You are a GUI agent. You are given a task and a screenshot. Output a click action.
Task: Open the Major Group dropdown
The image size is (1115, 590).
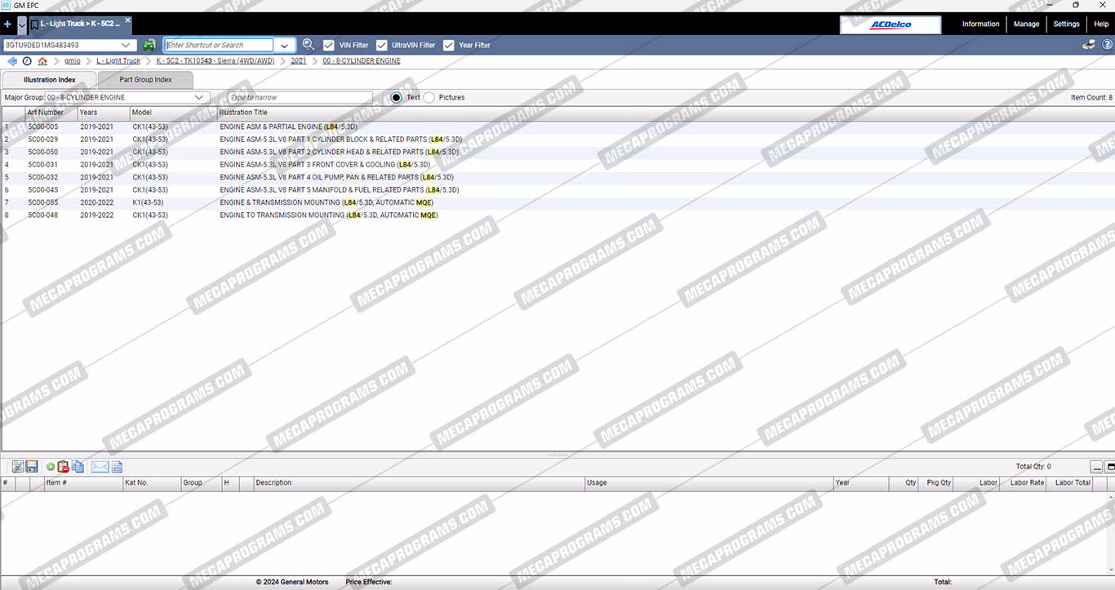198,97
